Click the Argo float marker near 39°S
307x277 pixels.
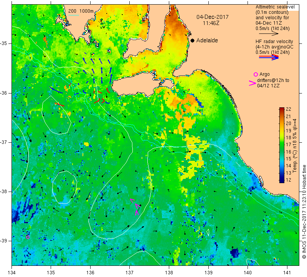coord(28,237)
